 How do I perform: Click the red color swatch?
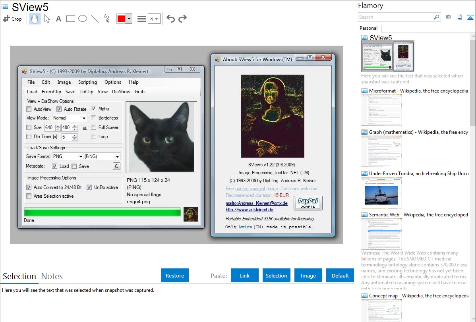click(121, 19)
